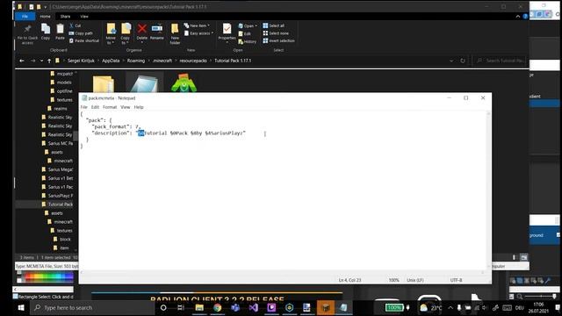
Task: Select the realms folder in tree
Action: (57, 109)
